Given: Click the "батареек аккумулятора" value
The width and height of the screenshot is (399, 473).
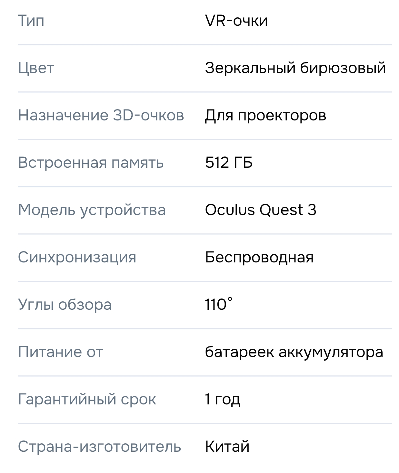Looking at the screenshot, I should 294,352.
